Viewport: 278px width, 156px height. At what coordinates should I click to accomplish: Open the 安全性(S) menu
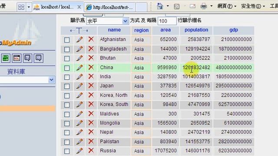pyautogui.click(x=253, y=6)
